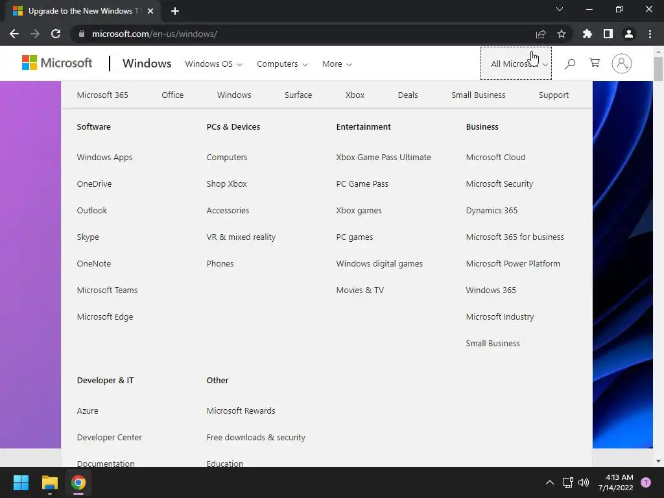Select Surface in the top menu
The height and width of the screenshot is (498, 664).
pyautogui.click(x=298, y=95)
